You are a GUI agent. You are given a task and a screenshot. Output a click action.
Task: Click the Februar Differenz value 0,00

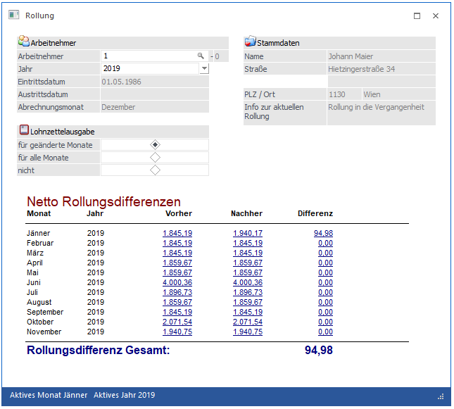tap(325, 243)
